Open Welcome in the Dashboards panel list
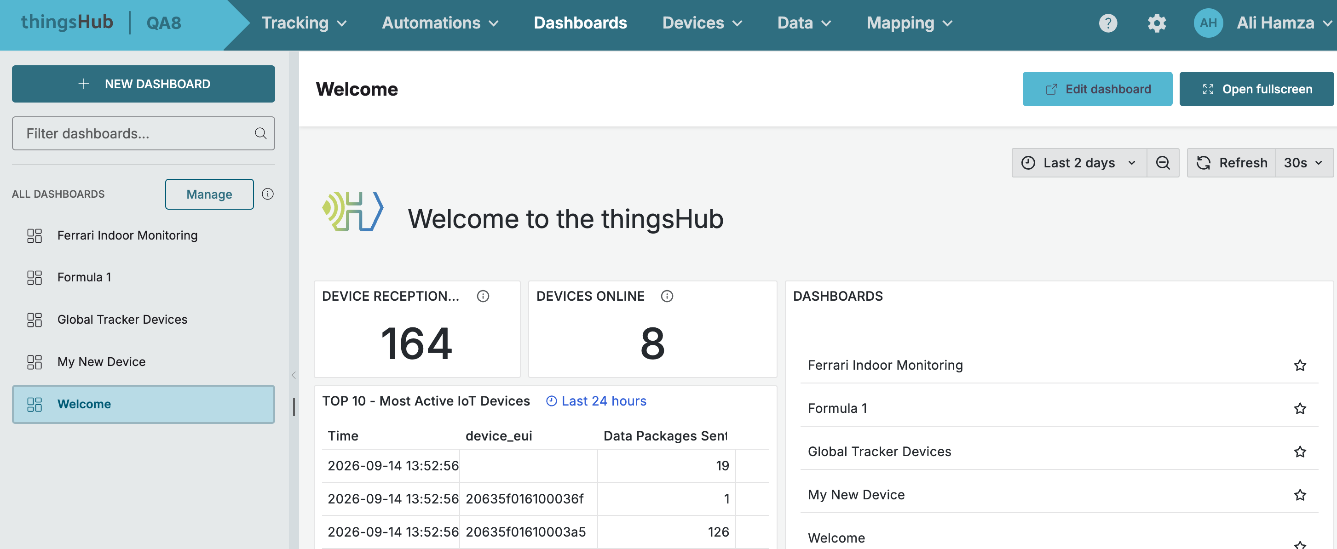The height and width of the screenshot is (549, 1337). pyautogui.click(x=836, y=538)
